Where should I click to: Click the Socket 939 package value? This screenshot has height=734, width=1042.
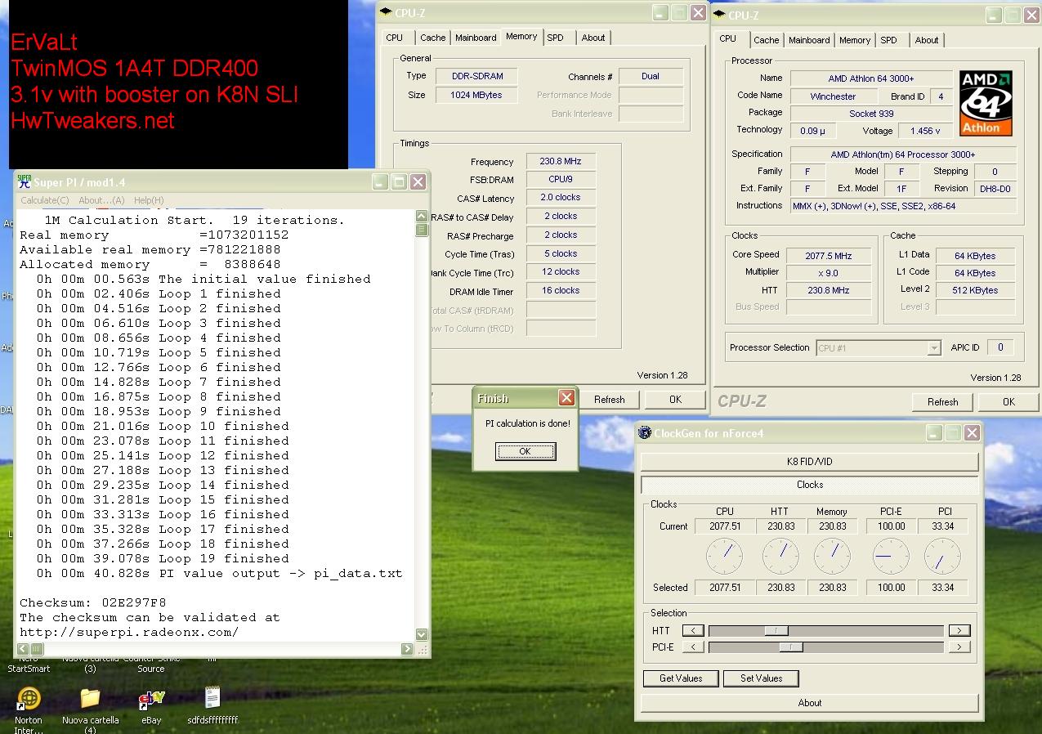tap(871, 114)
